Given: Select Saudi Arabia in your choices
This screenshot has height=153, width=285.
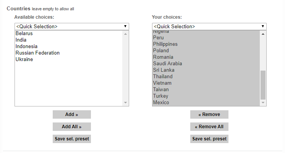Looking at the screenshot, I should pos(167,64).
